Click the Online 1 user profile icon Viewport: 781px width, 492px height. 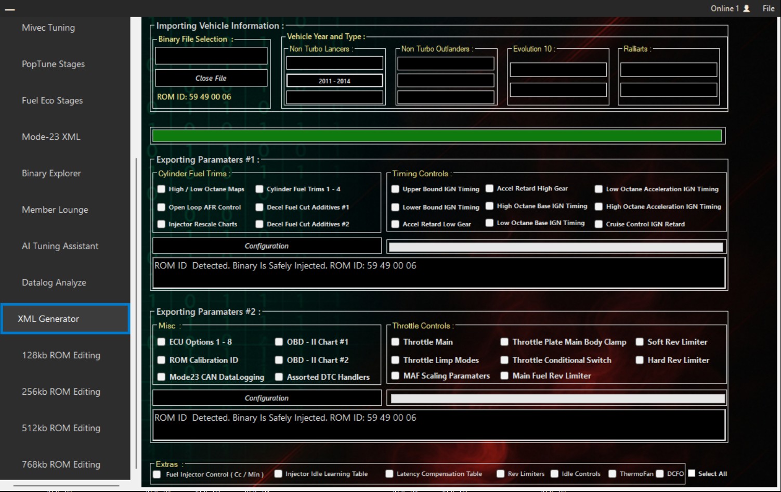(x=747, y=8)
